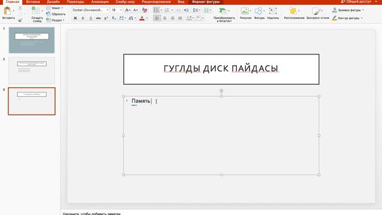The width and height of the screenshot is (382, 215).
Task: Toggle strikethrough (abc) formatting
Action: [98, 19]
